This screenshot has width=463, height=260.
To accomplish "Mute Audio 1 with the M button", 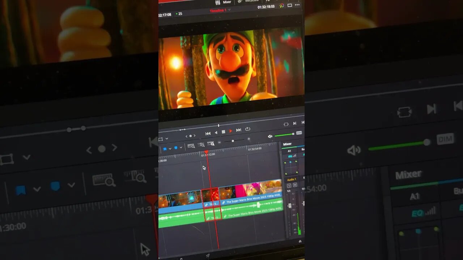I will click(x=295, y=185).
